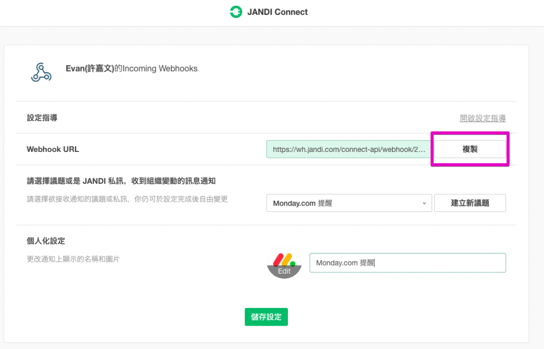Click the chevron arrow on the topic selector
This screenshot has height=349, width=544.
tap(424, 203)
